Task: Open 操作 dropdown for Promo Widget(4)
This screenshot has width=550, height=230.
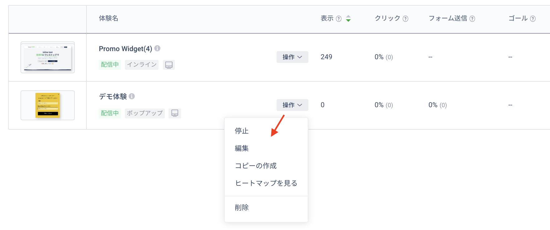Action: (x=292, y=57)
